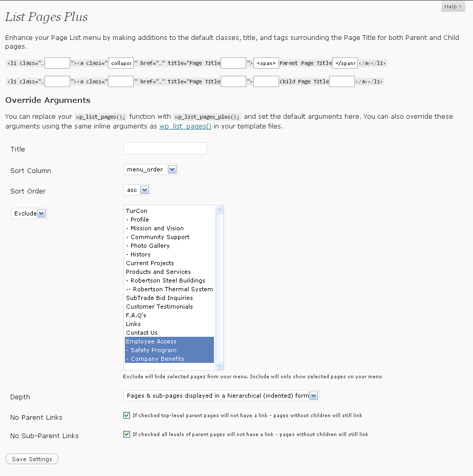Open the Exclude/Include dropdown
Image resolution: width=473 pixels, height=476 pixels.
(29, 213)
